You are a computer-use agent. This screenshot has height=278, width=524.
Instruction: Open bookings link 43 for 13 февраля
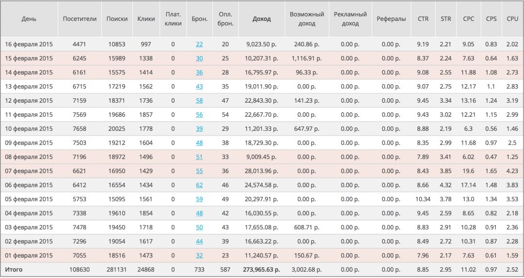click(x=199, y=87)
